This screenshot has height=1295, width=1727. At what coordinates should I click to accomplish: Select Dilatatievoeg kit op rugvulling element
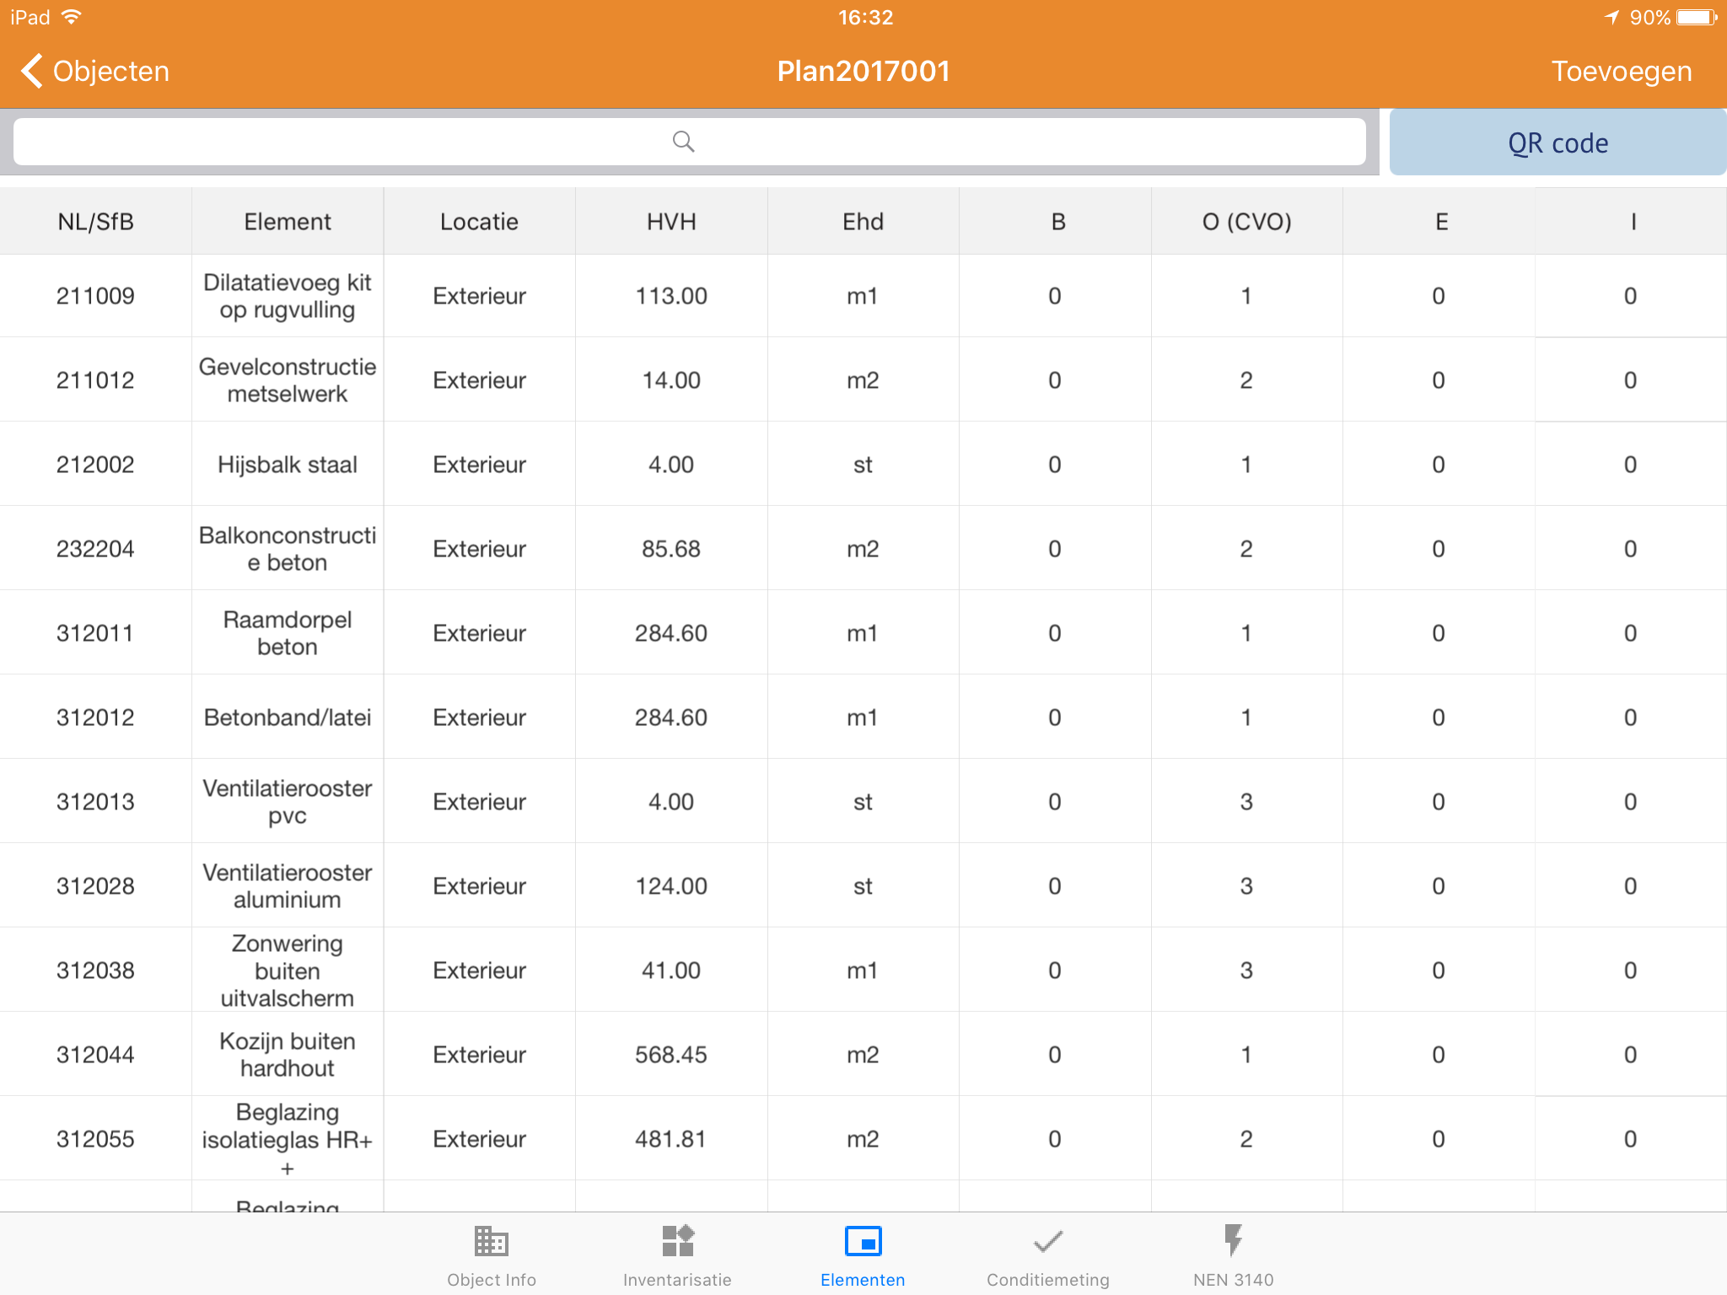(288, 296)
